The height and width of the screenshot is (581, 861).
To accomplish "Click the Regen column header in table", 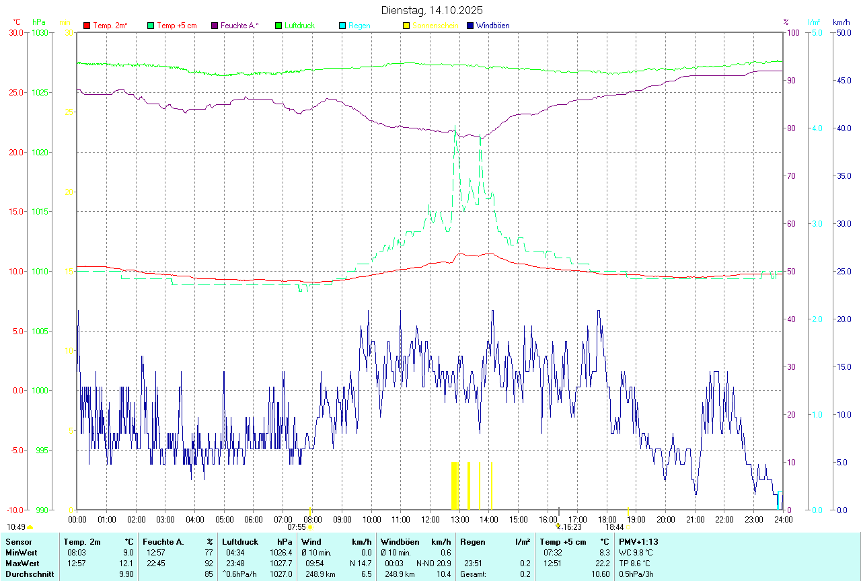I will pos(472,542).
